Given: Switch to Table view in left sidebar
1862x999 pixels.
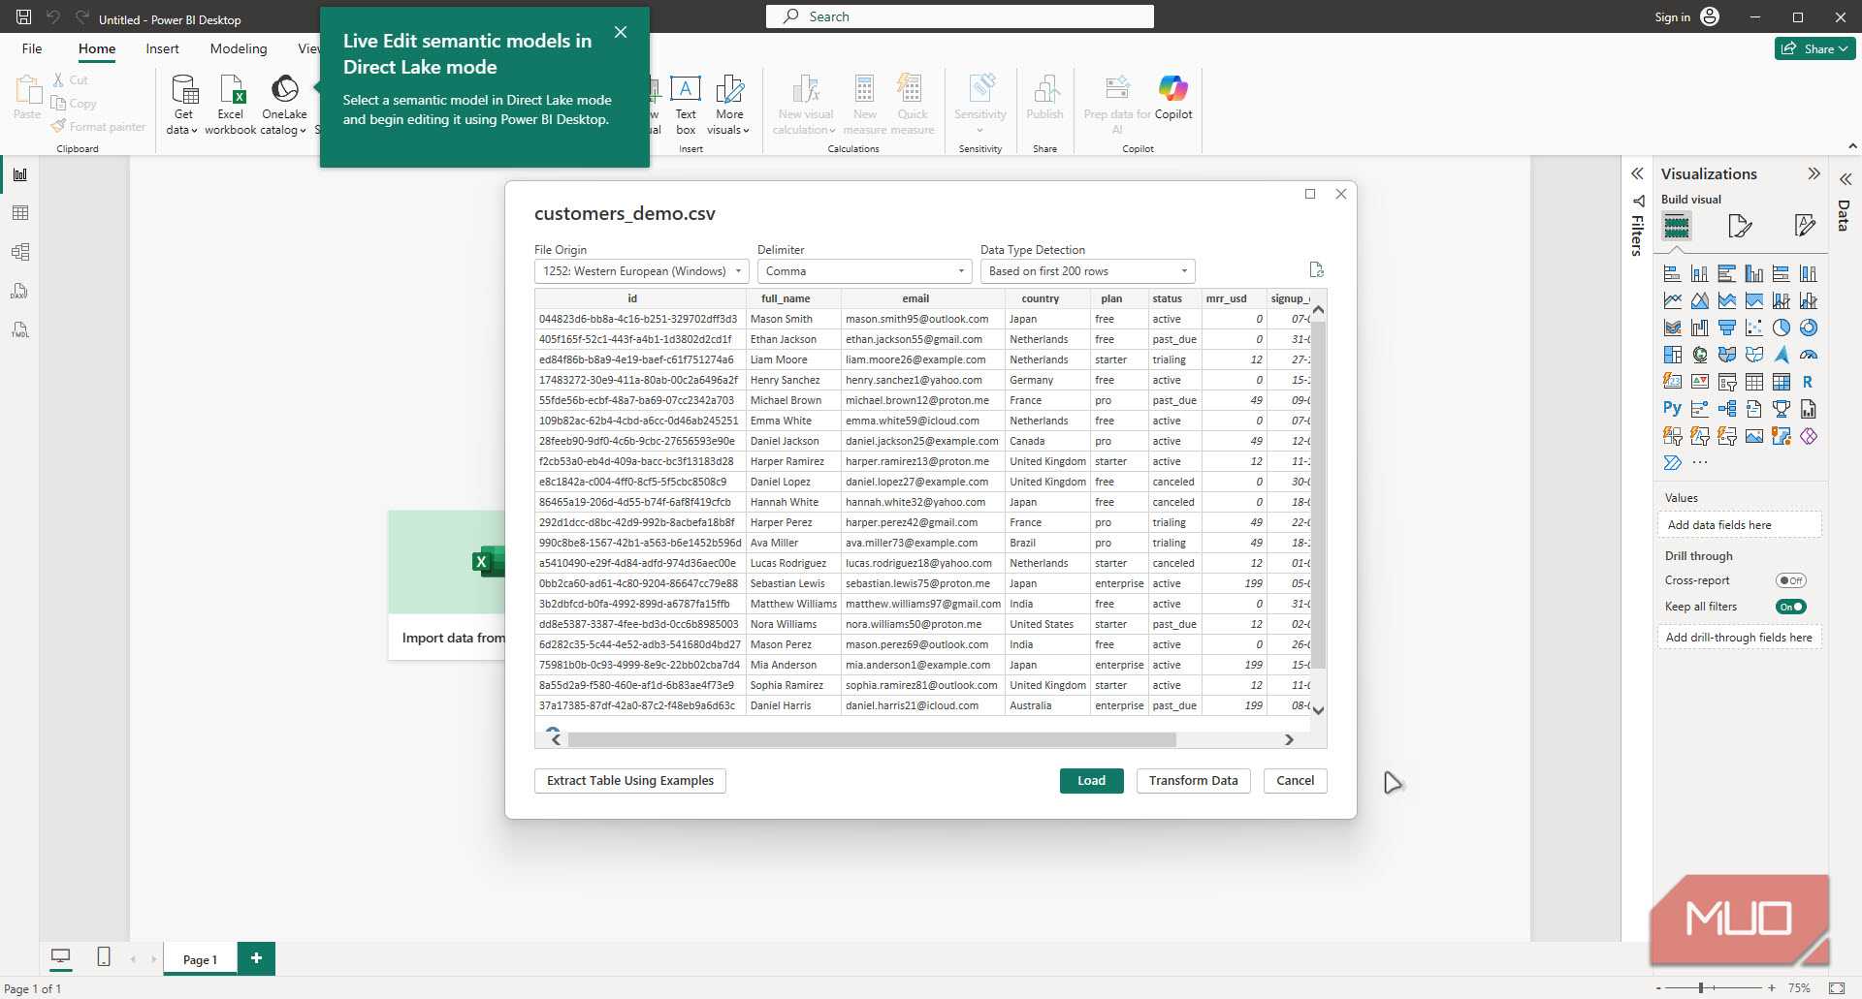Looking at the screenshot, I should [x=20, y=213].
